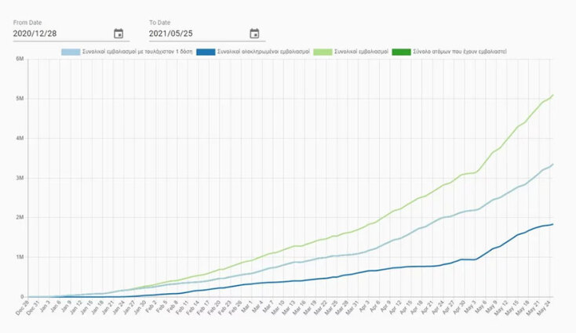This screenshot has width=576, height=333.
Task: Click the 3M label on the y-axis
Action: click(18, 178)
